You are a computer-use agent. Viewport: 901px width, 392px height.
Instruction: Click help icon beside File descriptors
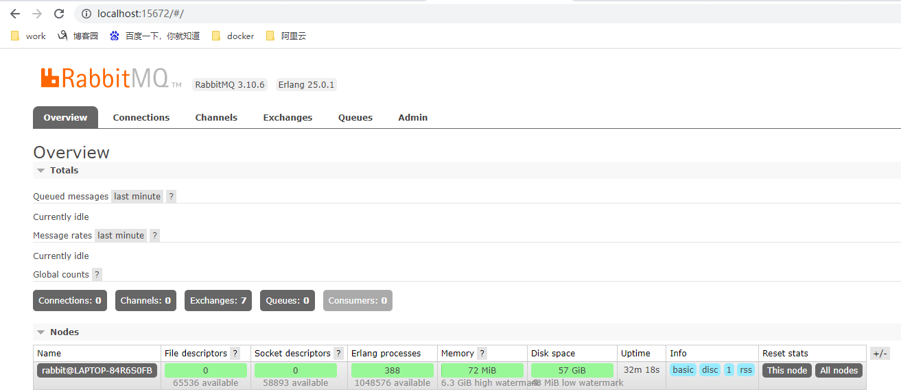point(235,354)
